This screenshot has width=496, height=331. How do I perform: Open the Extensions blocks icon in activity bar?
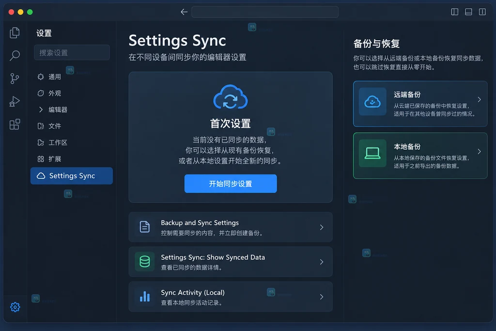click(x=15, y=125)
